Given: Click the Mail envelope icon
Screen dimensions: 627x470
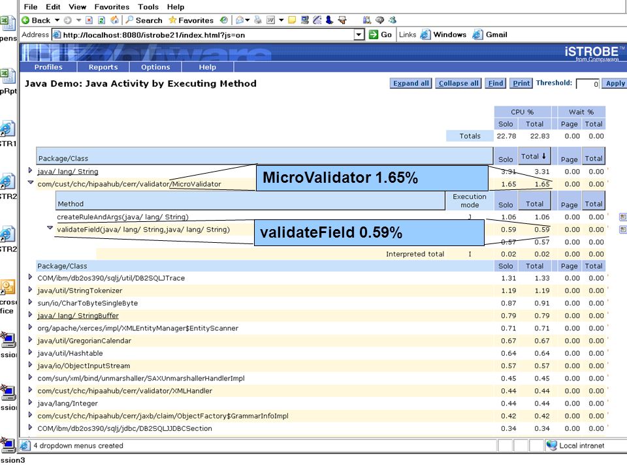Looking at the screenshot, I should (240, 20).
